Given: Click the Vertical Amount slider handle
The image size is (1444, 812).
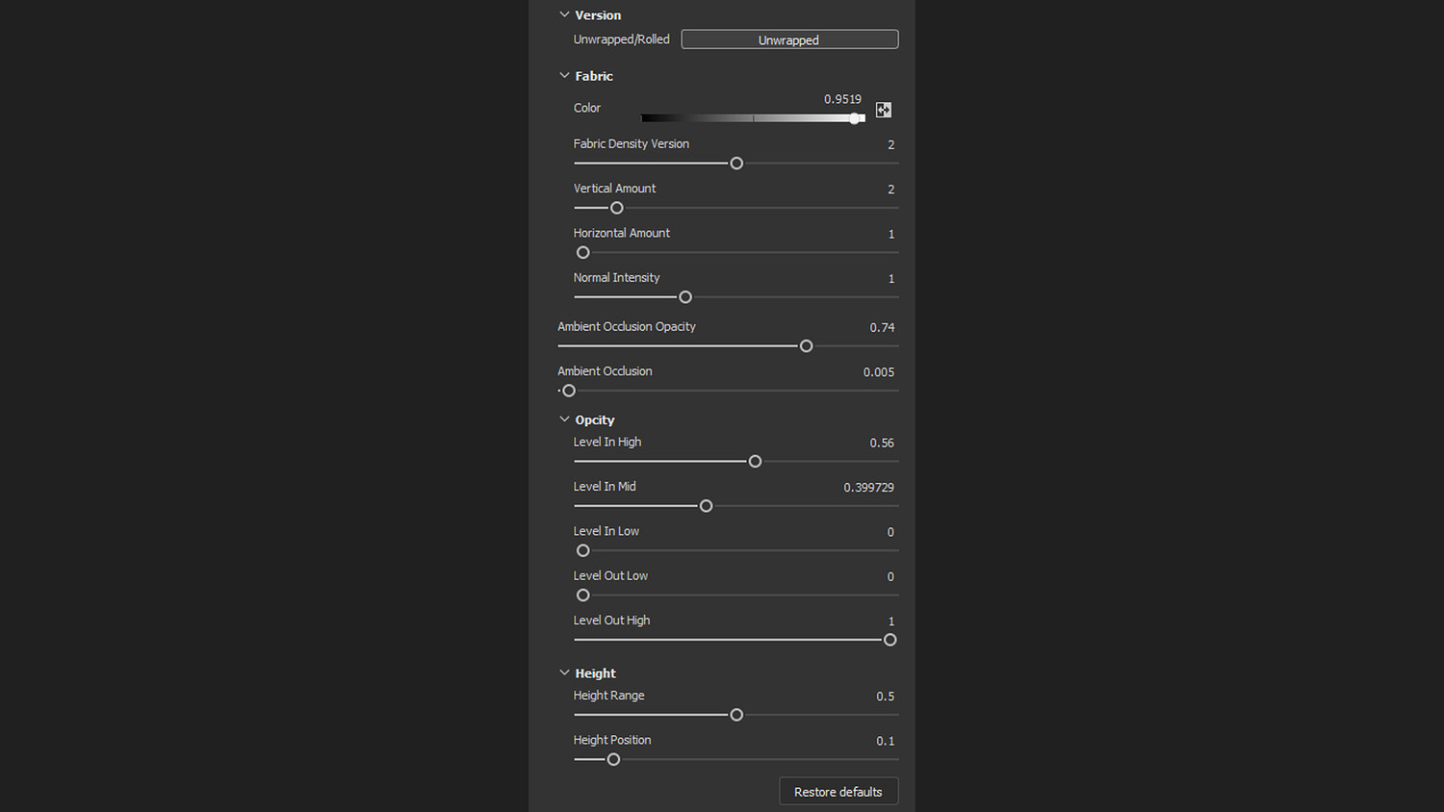Looking at the screenshot, I should point(617,208).
